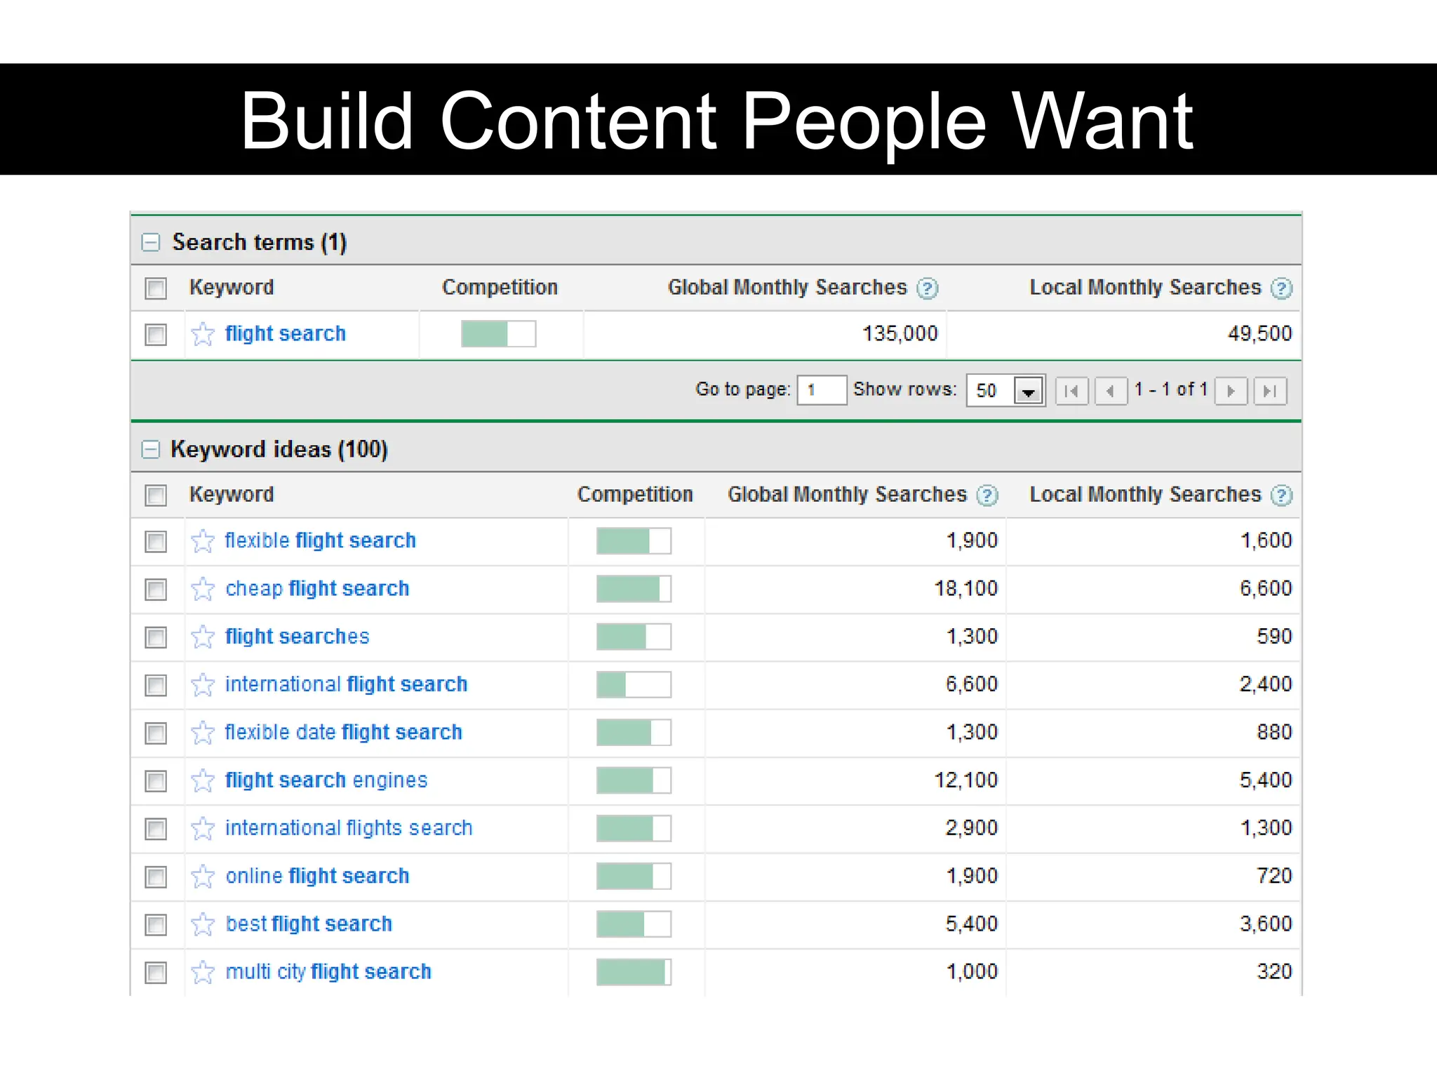The height and width of the screenshot is (1078, 1437).
Task: Sort search terms by Global Monthly Searches
Action: (x=787, y=288)
